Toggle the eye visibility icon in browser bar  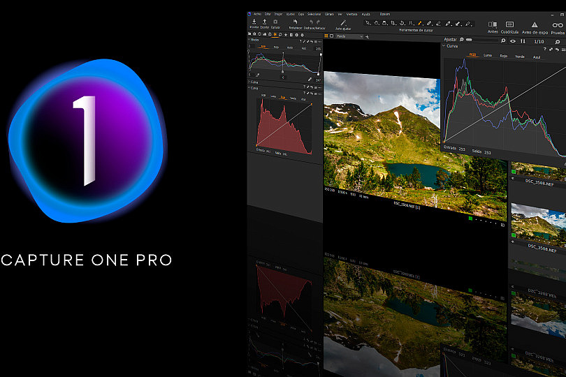[x=513, y=41]
